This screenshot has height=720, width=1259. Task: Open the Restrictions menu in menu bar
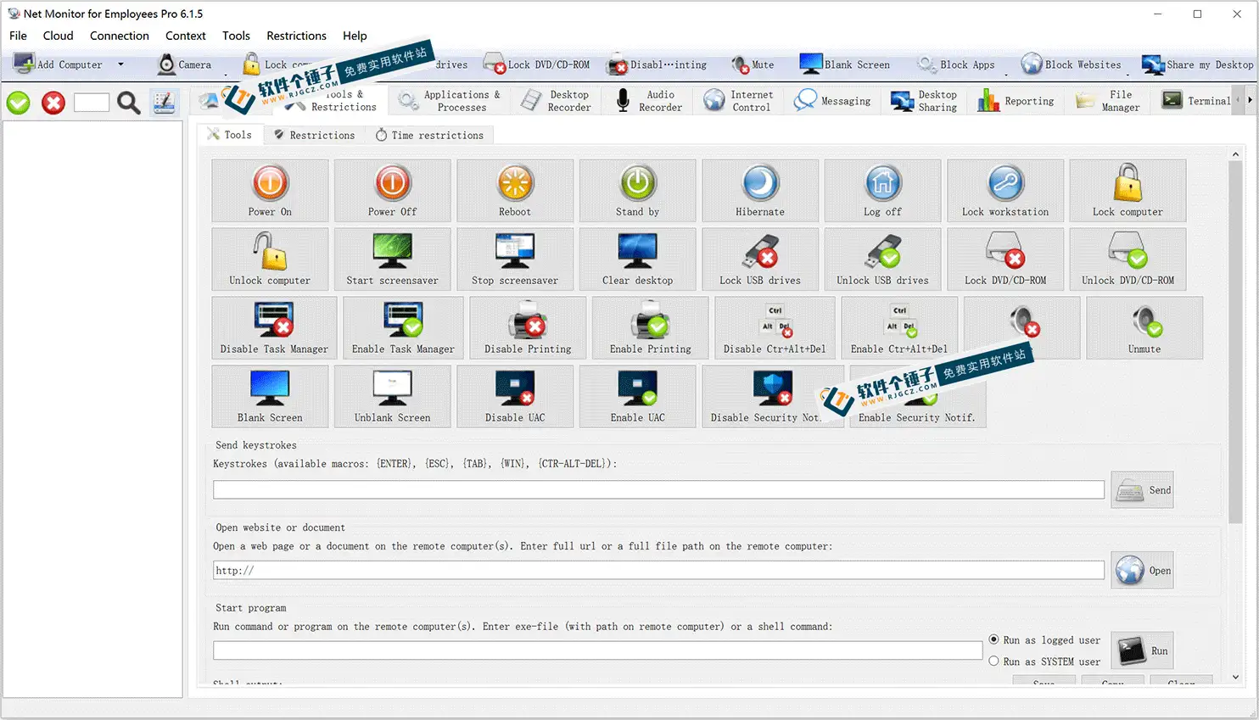296,36
